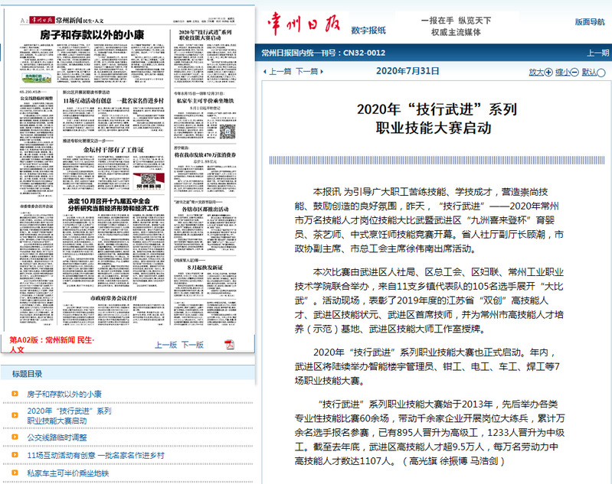Click orange bullet beside 公交线路临时调整
The height and width of the screenshot is (484, 612).
tap(15, 437)
